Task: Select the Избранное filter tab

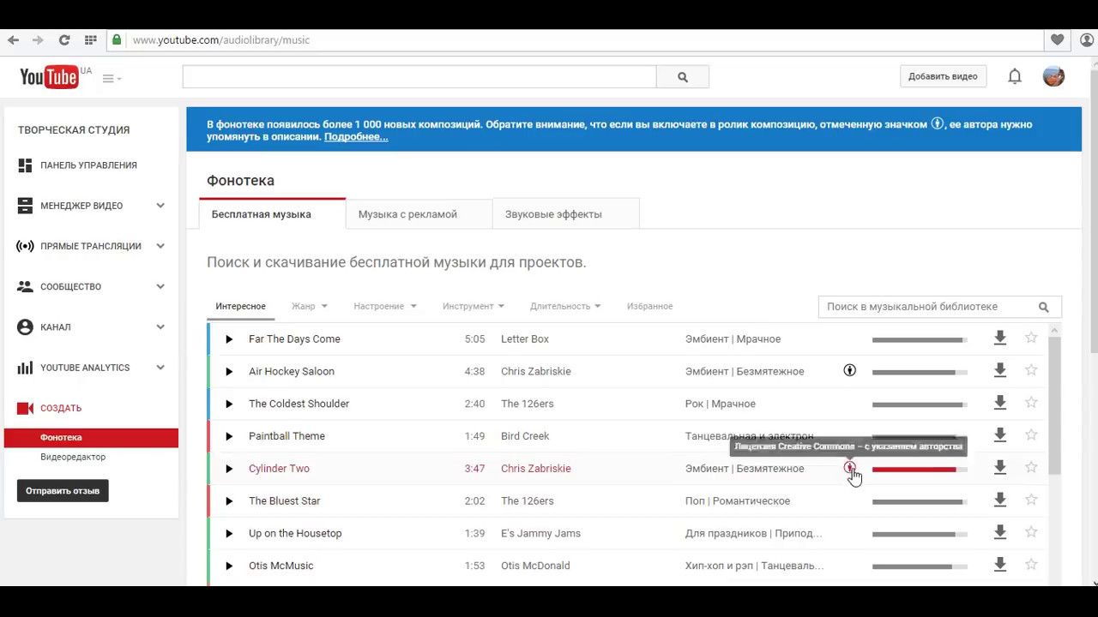Action: tap(649, 307)
